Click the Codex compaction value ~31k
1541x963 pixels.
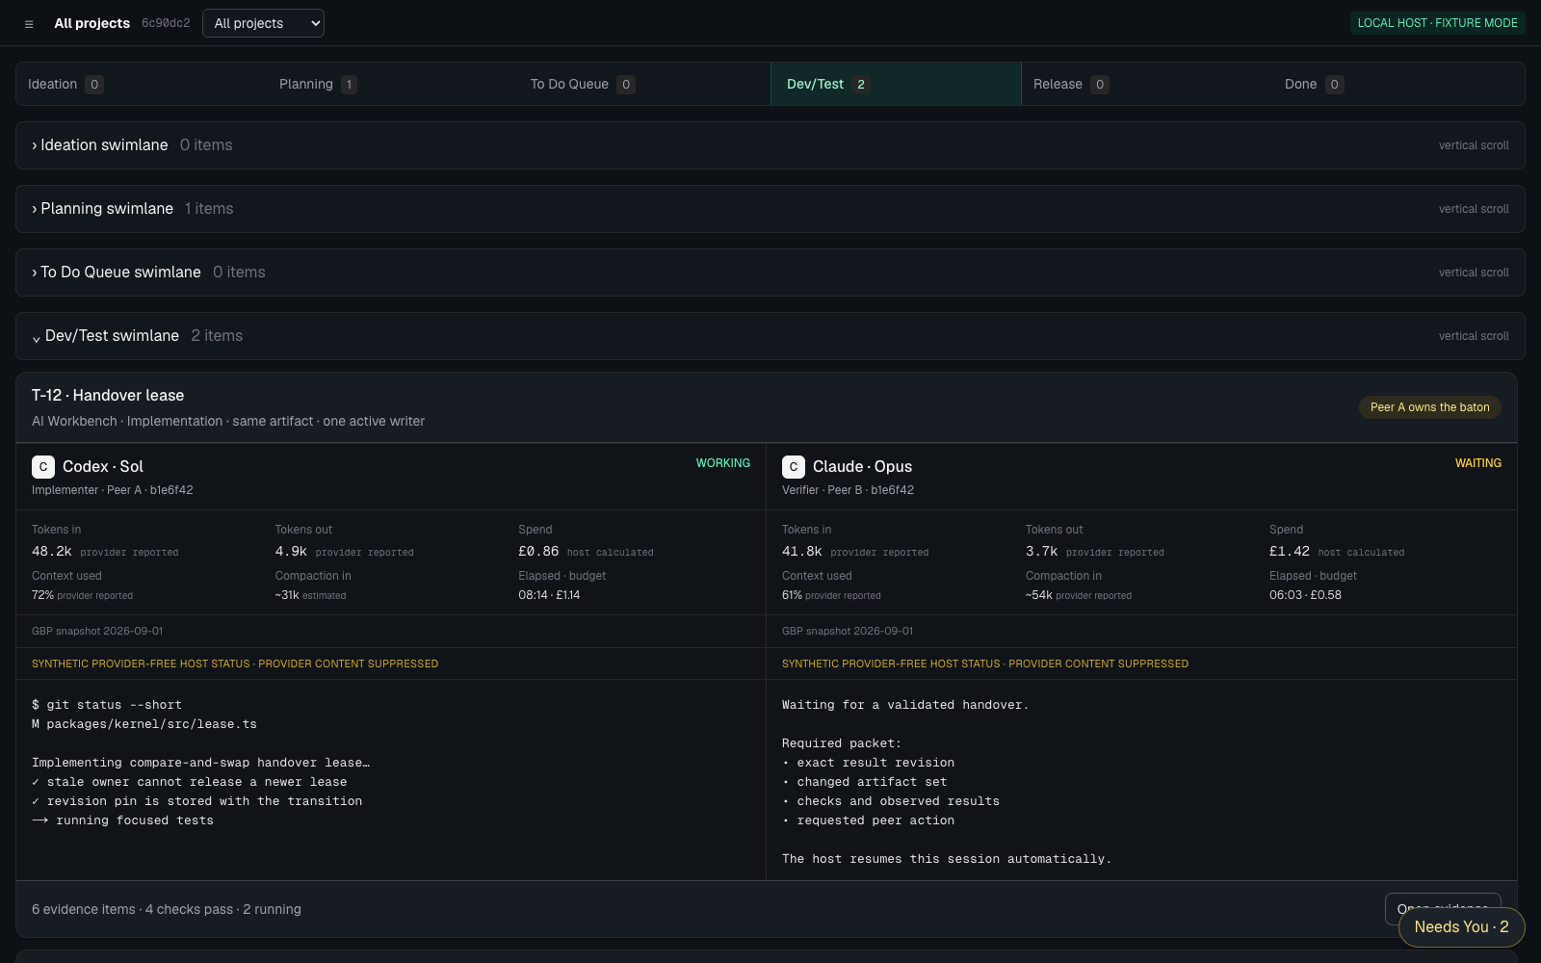pos(287,595)
